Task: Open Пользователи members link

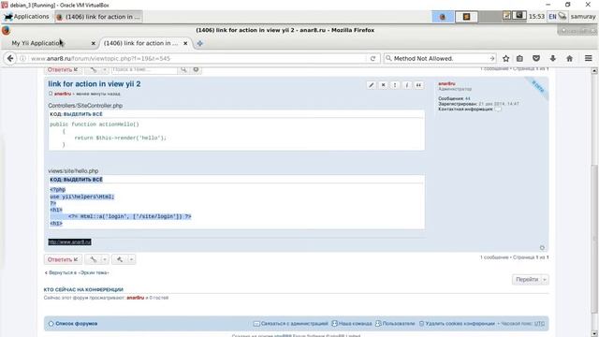Action: (x=395, y=324)
